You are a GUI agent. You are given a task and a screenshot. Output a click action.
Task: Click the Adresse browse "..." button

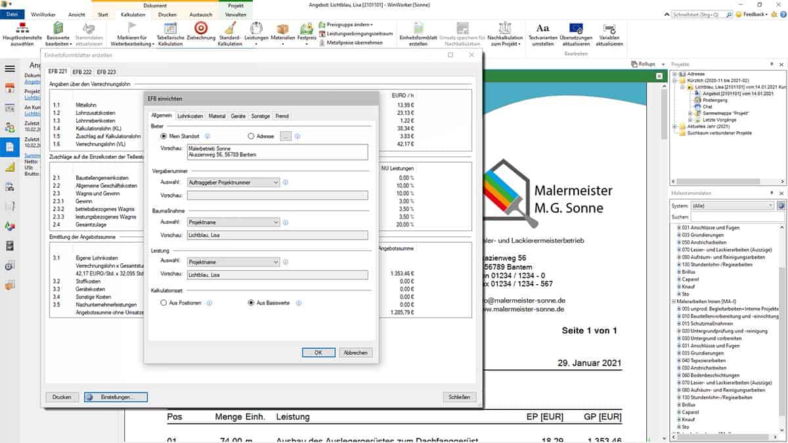pyautogui.click(x=286, y=136)
